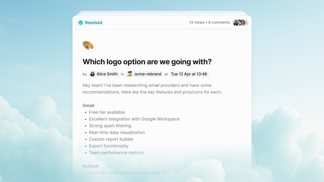Image resolution: width=324 pixels, height=182 pixels.
Task: Click the gray extra-participants count bubble
Action: coord(246,23)
